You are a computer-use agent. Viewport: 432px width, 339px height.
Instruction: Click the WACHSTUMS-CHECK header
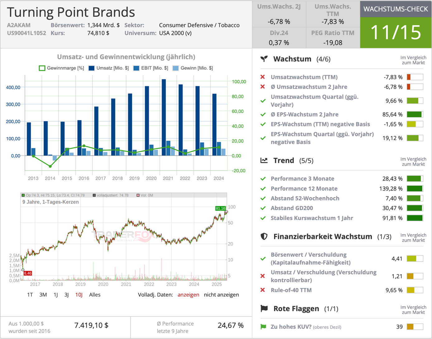pos(396,9)
